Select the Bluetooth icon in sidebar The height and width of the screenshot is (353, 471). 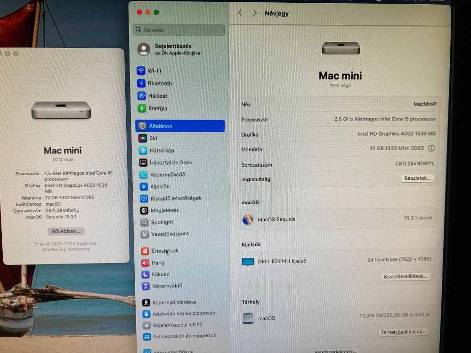tap(141, 83)
